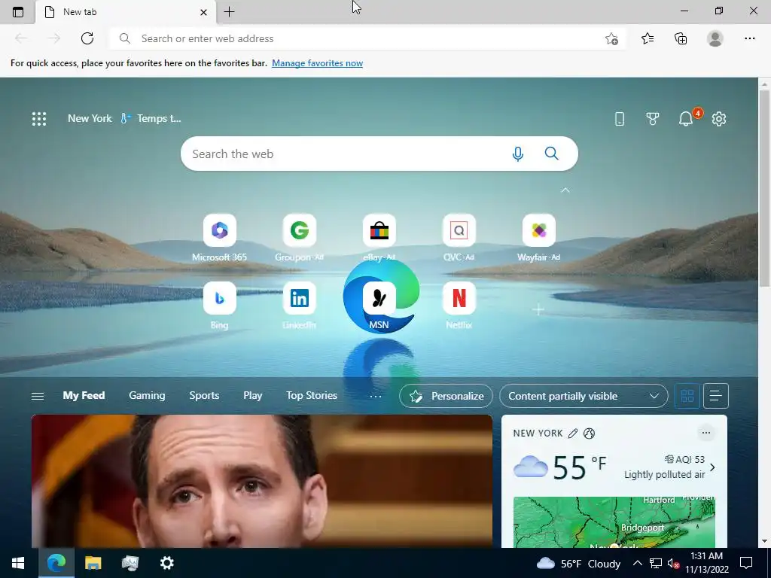Open notifications bell with 4 badge
Image resolution: width=771 pixels, height=578 pixels.
tap(687, 118)
